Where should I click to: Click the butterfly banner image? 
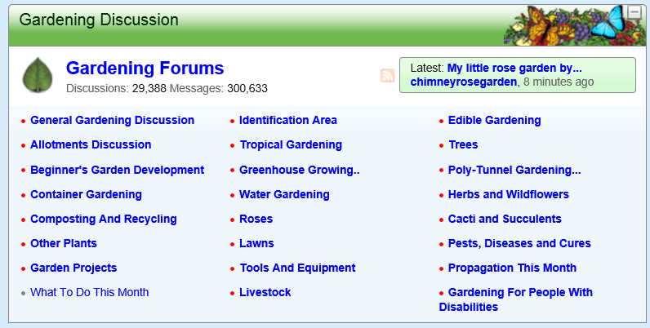tap(568, 24)
